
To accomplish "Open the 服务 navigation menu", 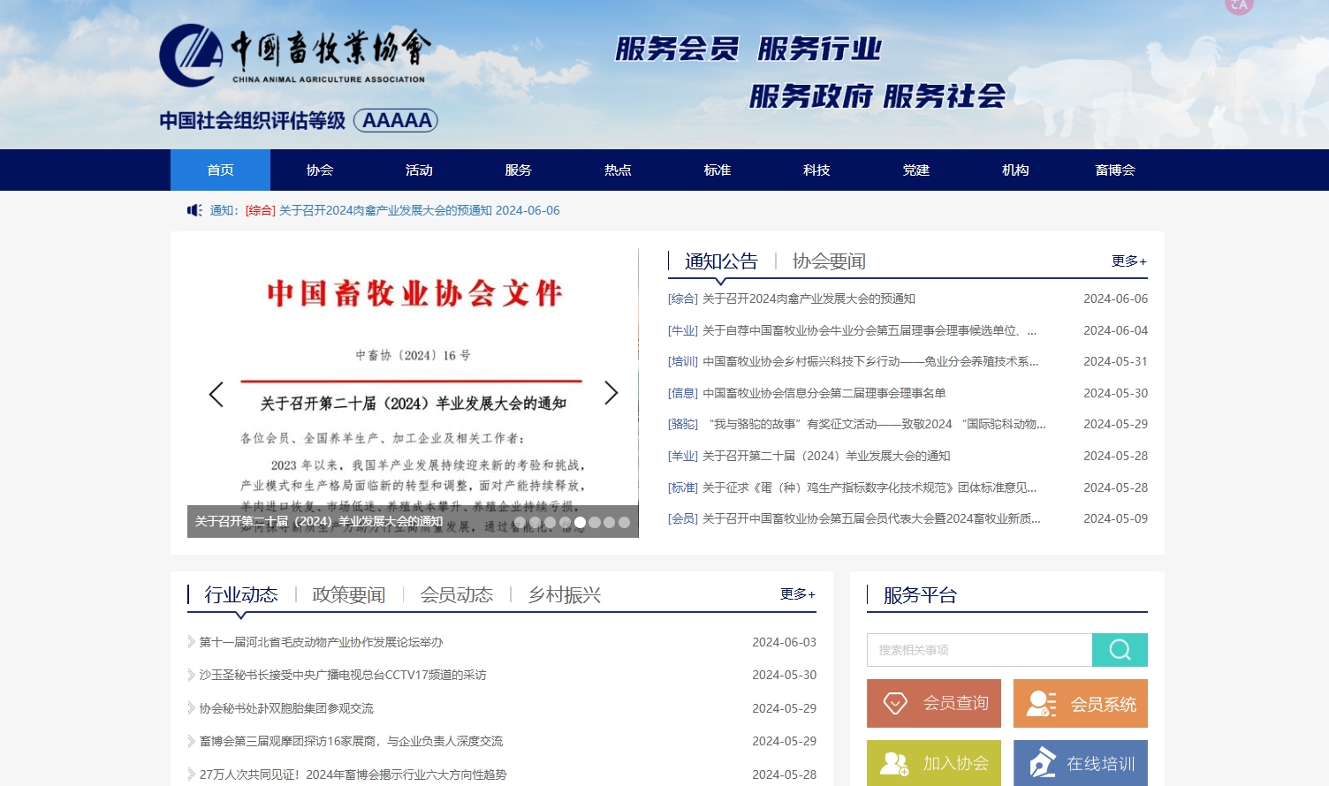I will [519, 170].
